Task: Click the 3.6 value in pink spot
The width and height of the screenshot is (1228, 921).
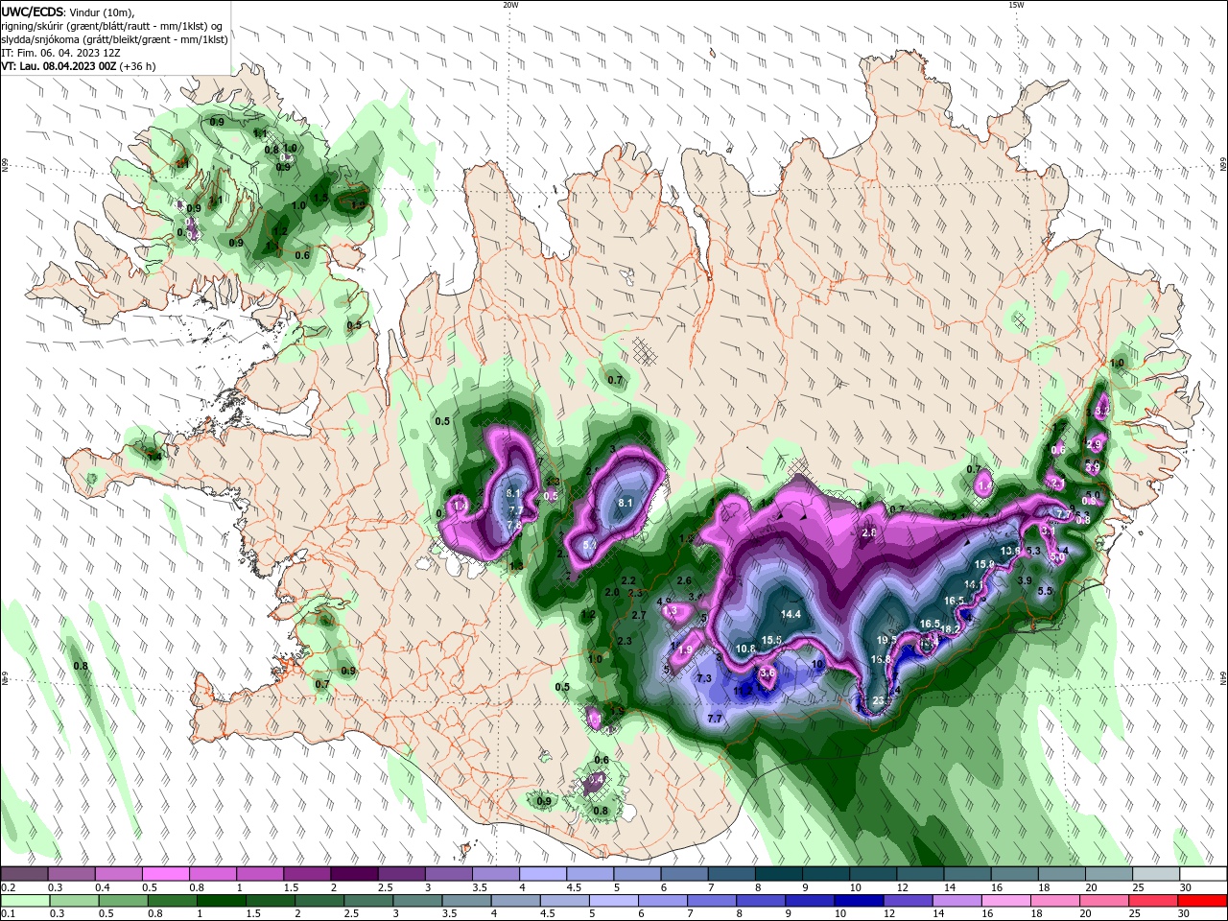Action: pyautogui.click(x=767, y=673)
